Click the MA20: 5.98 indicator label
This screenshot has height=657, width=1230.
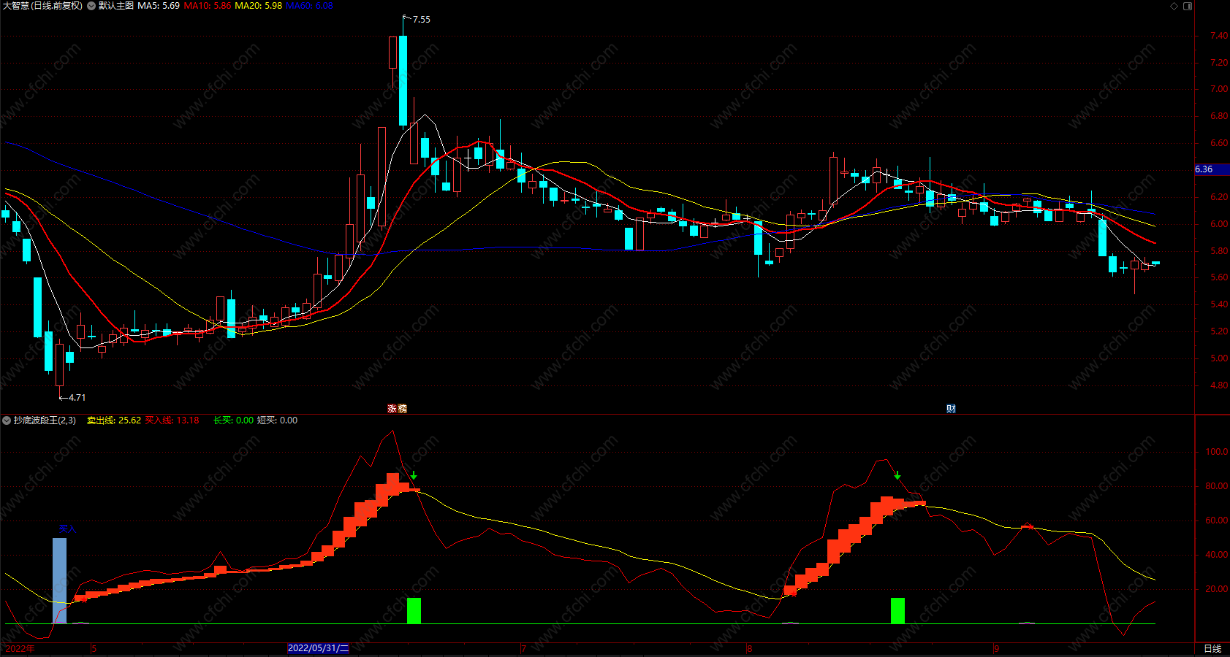pos(258,6)
